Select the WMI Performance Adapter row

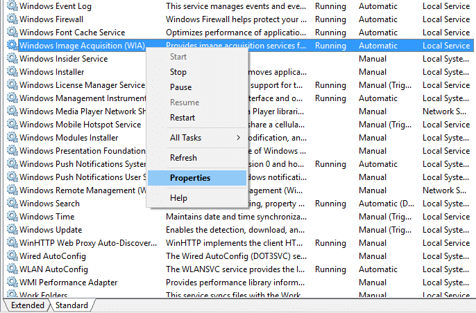[x=240, y=283]
